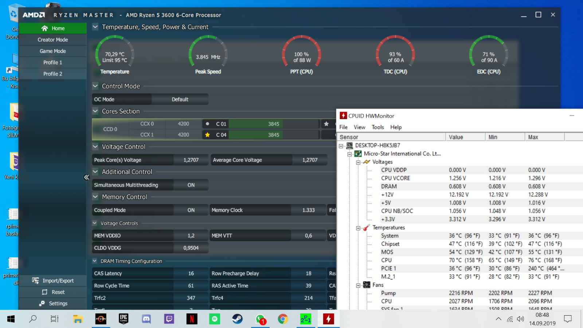Open Task View in taskbar
The image size is (583, 328).
[54, 319]
